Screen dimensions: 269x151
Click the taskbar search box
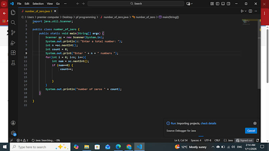40,147
